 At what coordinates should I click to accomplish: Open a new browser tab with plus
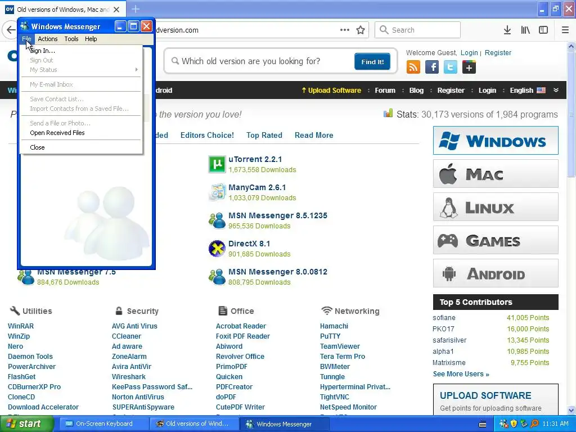point(136,9)
